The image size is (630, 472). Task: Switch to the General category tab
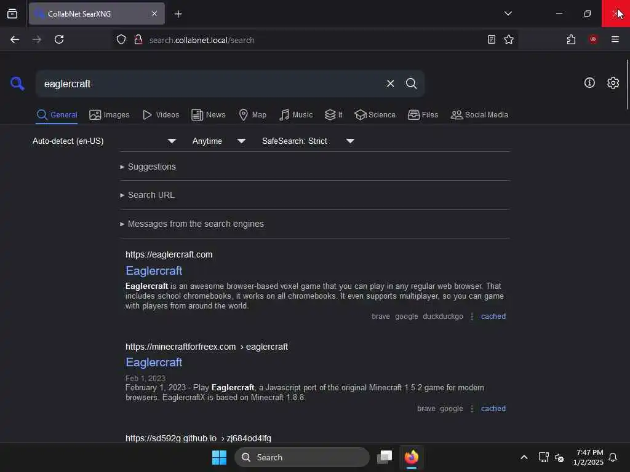click(57, 115)
